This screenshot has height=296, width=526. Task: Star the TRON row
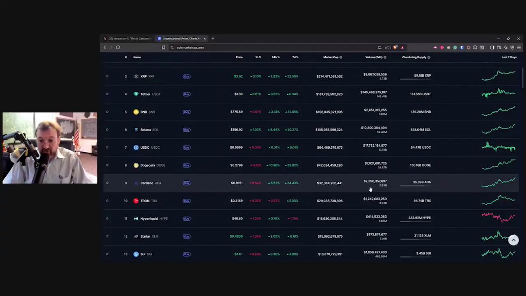pos(107,201)
